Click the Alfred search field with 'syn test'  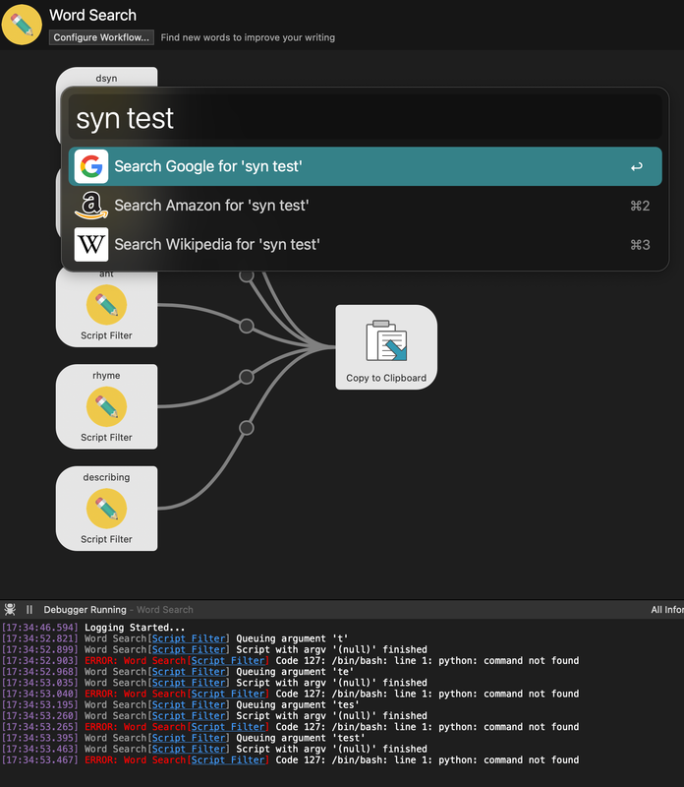[x=365, y=118]
